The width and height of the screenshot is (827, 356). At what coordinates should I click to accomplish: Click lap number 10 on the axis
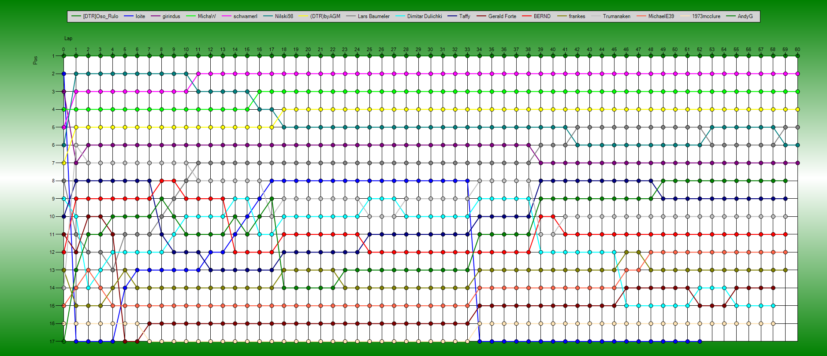(x=186, y=49)
